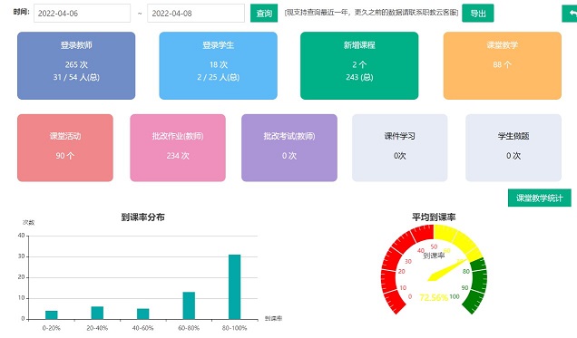Click the back arrow icon button
577x338 pixels.
[x=570, y=14]
